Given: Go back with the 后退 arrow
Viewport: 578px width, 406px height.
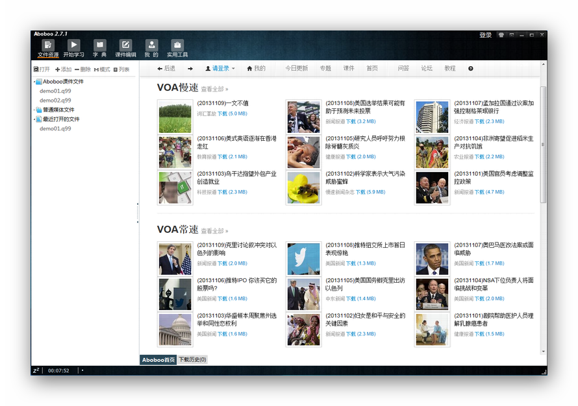Looking at the screenshot, I should point(166,68).
